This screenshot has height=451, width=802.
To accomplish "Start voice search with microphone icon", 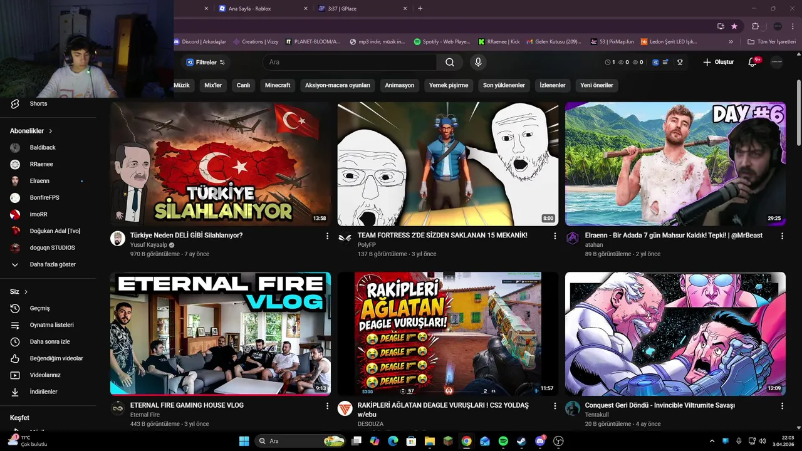I will (478, 62).
